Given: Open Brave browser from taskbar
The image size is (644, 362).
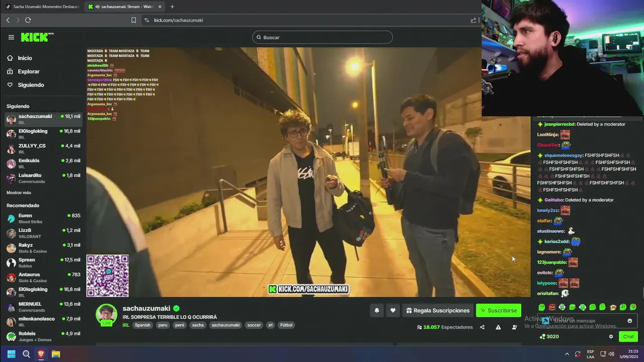Looking at the screenshot, I should [x=41, y=354].
